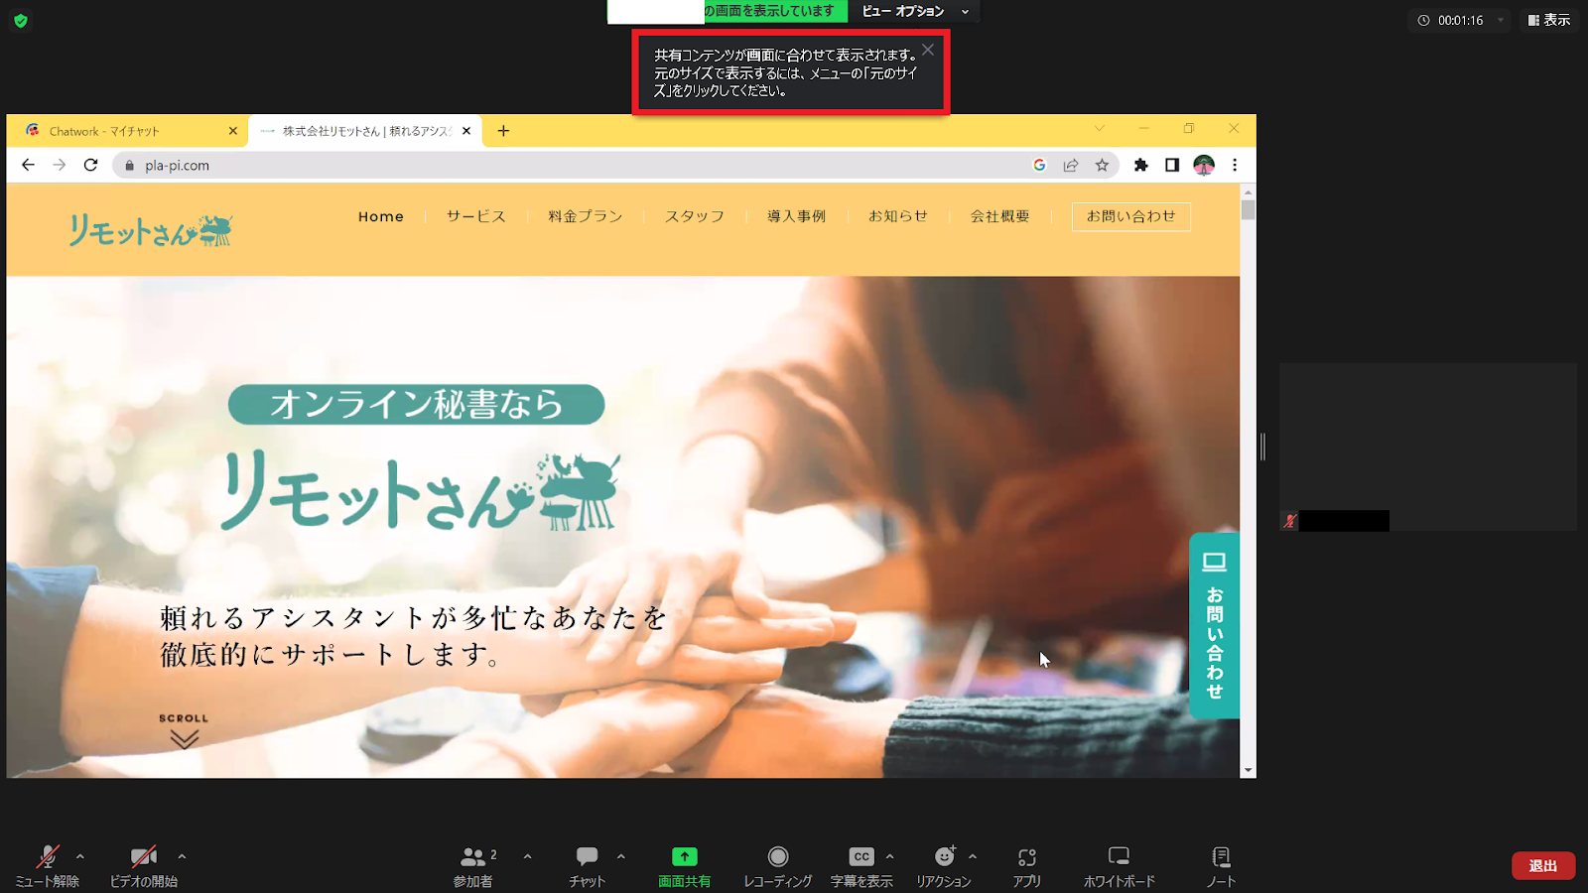Image resolution: width=1588 pixels, height=893 pixels.
Task: Bookmark page with star icon
Action: click(x=1102, y=165)
